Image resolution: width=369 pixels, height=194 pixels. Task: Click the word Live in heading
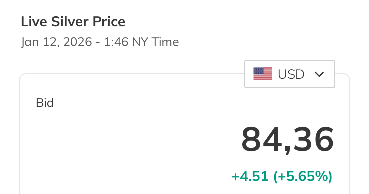coord(31,22)
